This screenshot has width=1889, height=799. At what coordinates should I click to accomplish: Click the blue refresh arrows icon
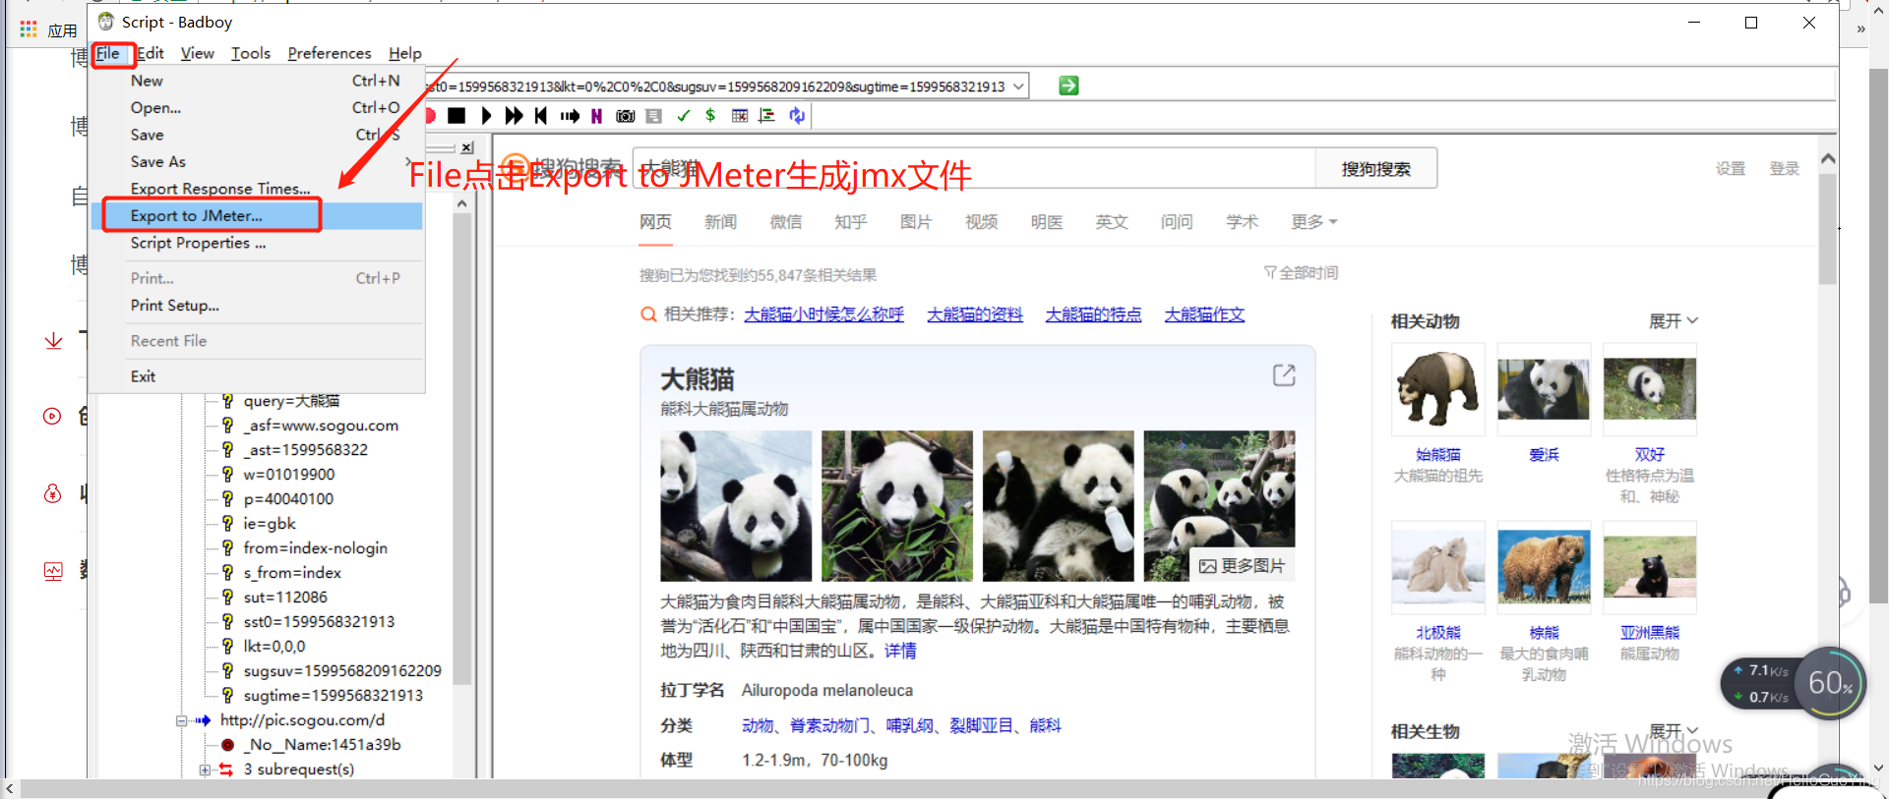797,116
